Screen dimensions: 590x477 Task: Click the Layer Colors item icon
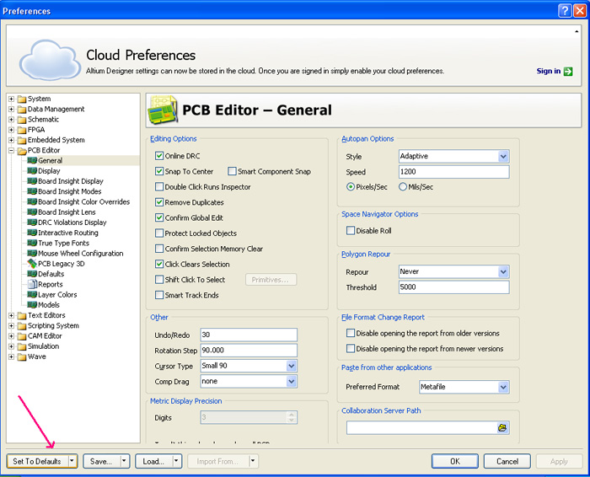(x=32, y=294)
